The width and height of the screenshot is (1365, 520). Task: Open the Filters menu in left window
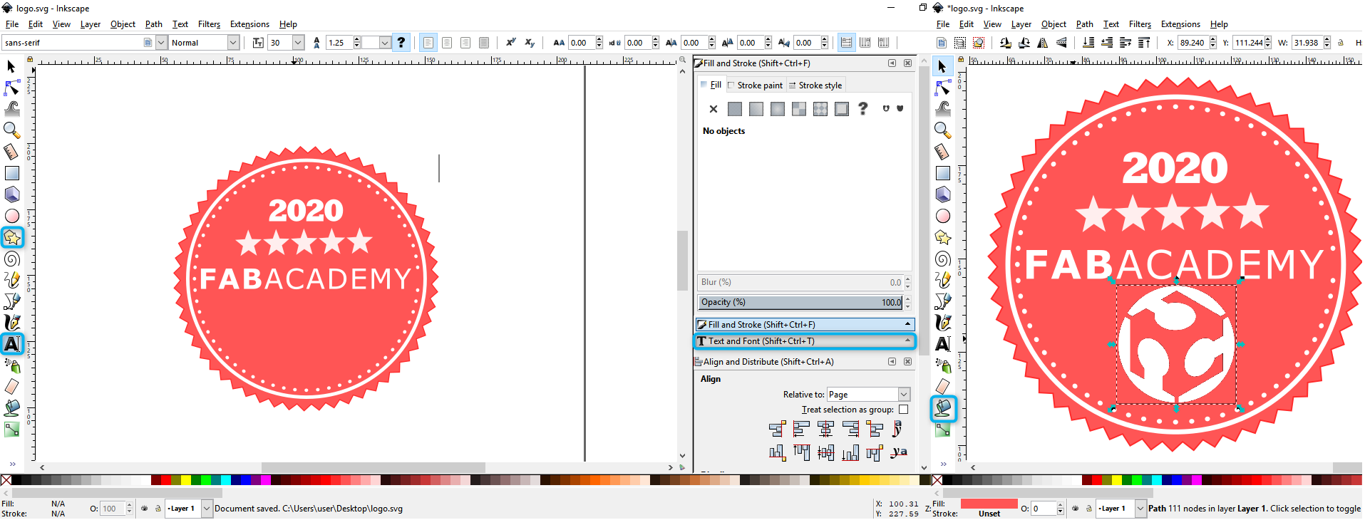tap(209, 24)
